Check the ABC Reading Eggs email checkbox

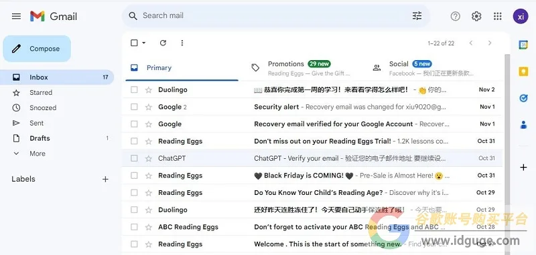point(134,227)
